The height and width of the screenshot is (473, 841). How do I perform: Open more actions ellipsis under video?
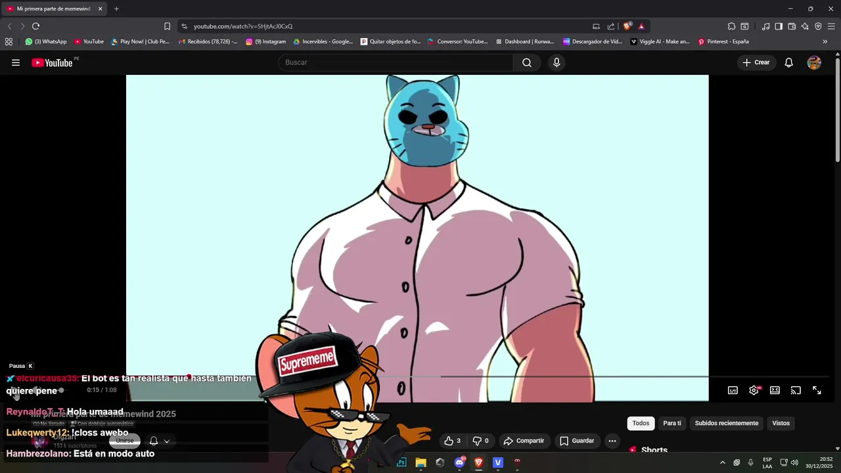pyautogui.click(x=612, y=441)
